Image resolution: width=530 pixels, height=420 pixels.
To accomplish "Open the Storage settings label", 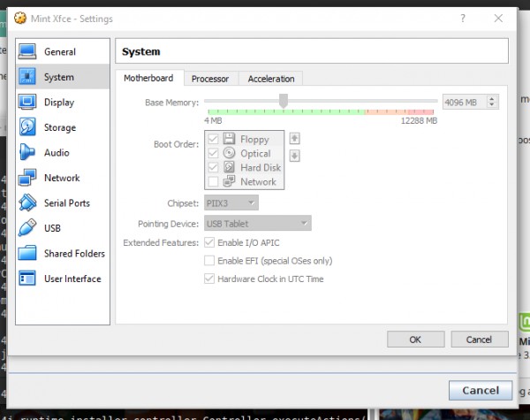I will pyautogui.click(x=60, y=127).
